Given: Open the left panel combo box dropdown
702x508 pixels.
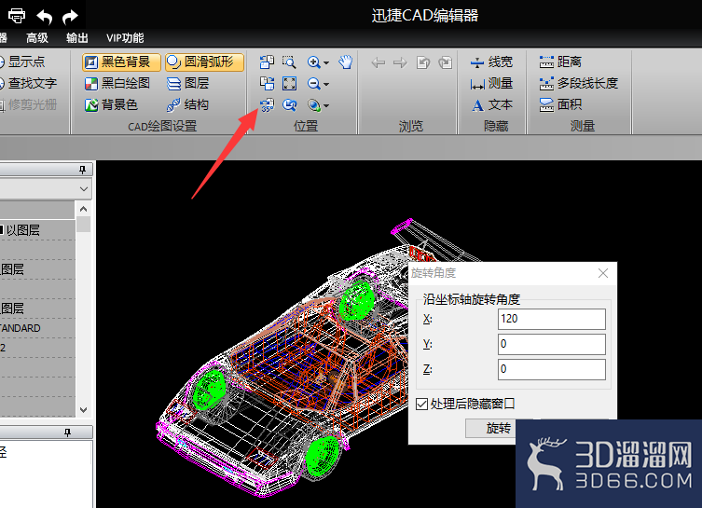Looking at the screenshot, I should coord(84,189).
